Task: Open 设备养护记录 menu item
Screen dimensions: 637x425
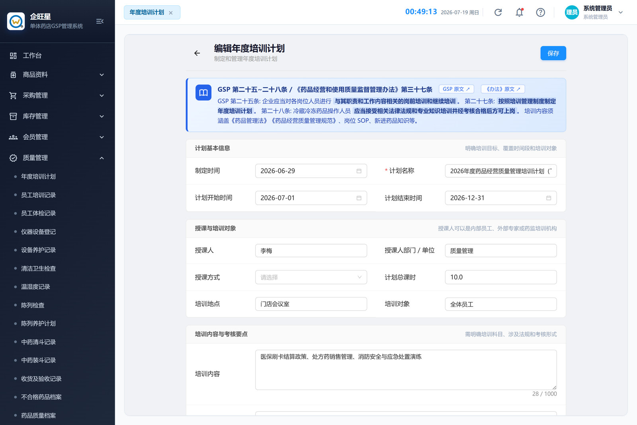Action: pyautogui.click(x=38, y=250)
